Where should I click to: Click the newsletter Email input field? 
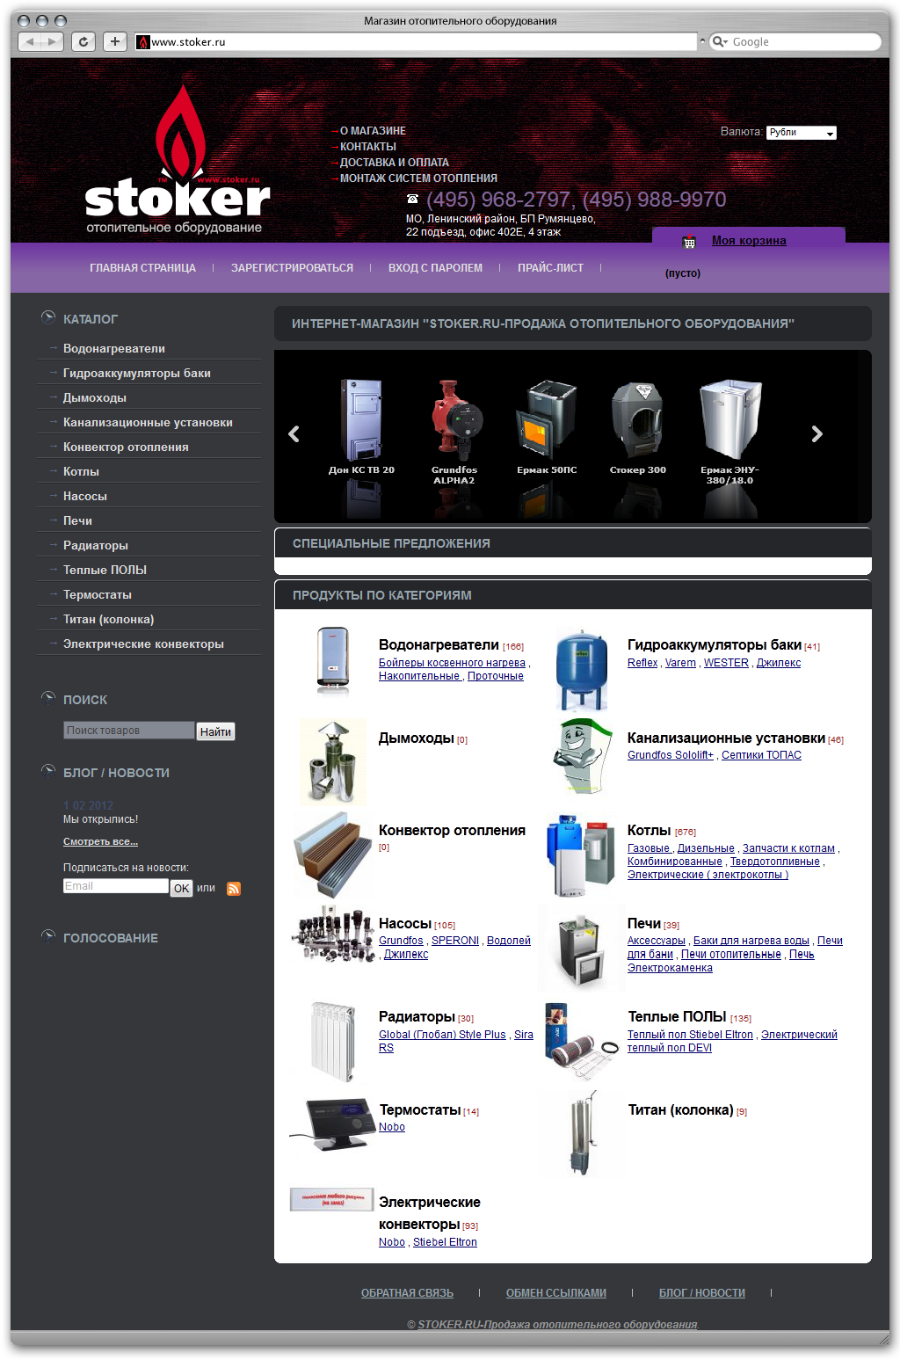[115, 886]
